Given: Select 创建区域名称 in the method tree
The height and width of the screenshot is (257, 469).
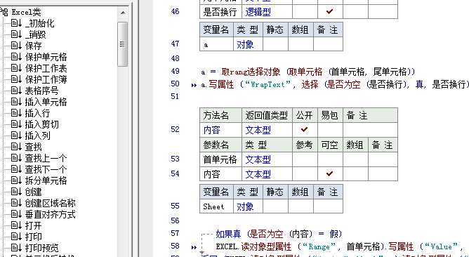Looking at the screenshot, I should [x=50, y=203].
